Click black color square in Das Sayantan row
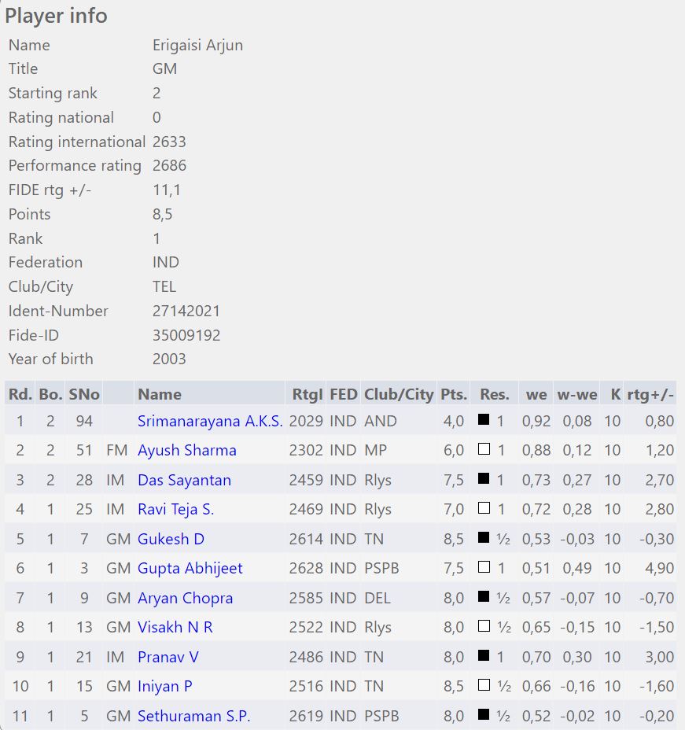This screenshot has height=730, width=685. coord(484,480)
